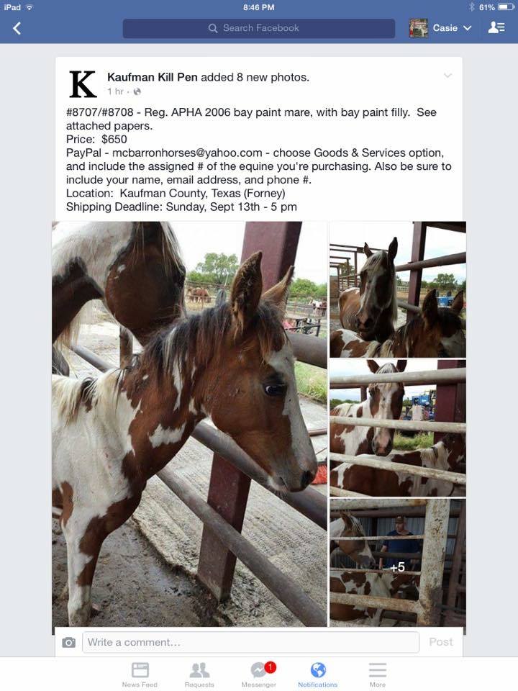This screenshot has width=518, height=691.
Task: Open Requests tab
Action: pos(199,674)
